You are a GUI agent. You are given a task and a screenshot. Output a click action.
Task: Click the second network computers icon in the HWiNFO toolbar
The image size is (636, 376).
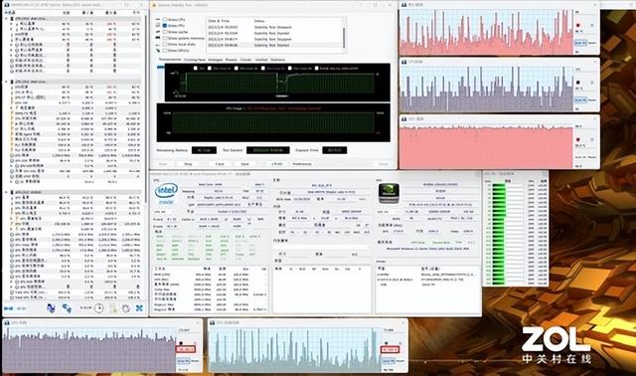click(x=67, y=308)
